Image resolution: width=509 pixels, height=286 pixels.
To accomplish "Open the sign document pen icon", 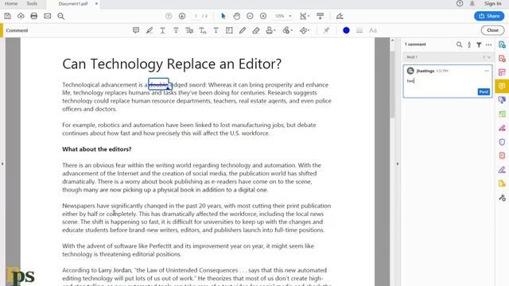I will (340, 16).
